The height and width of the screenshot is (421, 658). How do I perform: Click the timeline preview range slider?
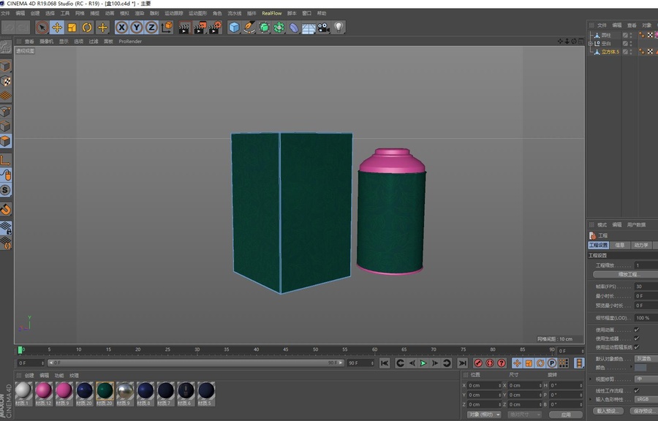[x=196, y=363]
